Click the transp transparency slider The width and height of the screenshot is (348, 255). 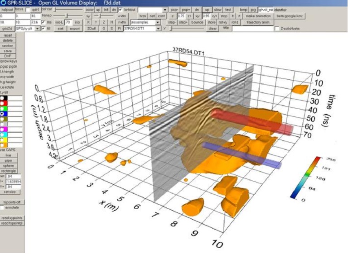click(68, 16)
